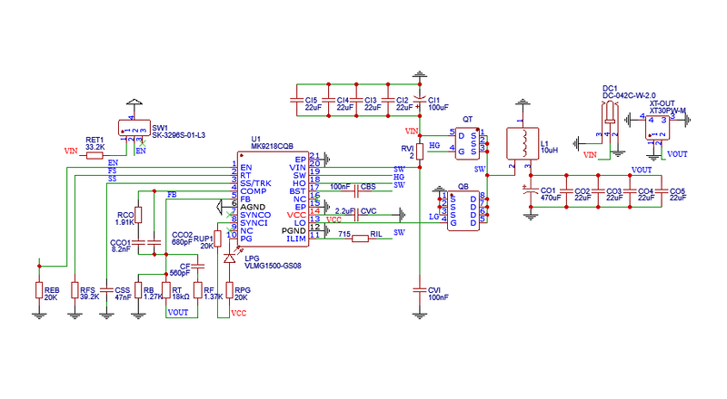The width and height of the screenshot is (727, 399).
Task: Select the RET1 resistor symbol
Action: coord(95,156)
